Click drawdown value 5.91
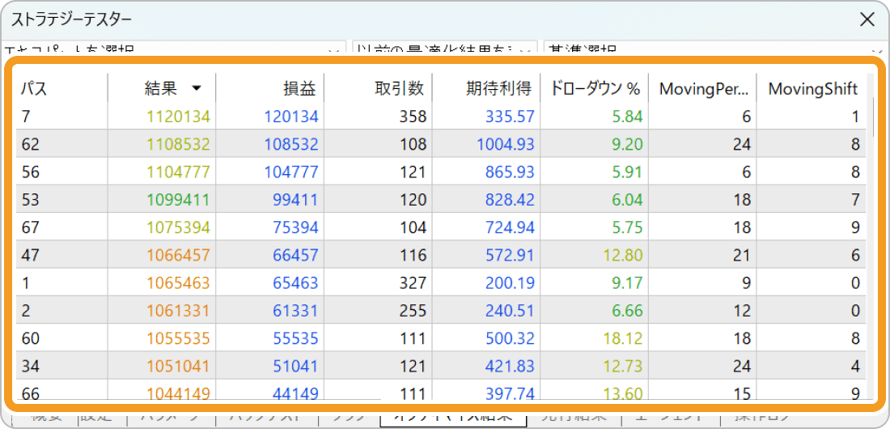Screen dimensions: 890x429 pos(627,172)
